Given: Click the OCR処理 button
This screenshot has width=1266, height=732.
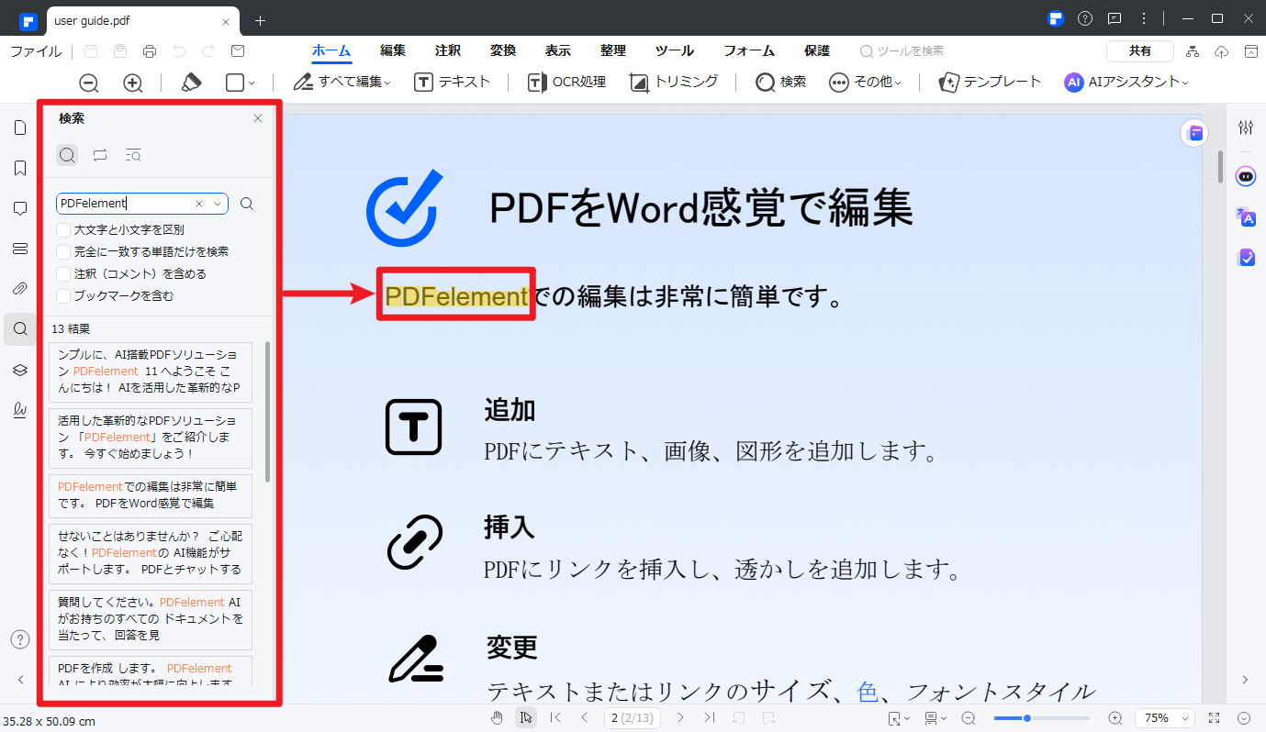Looking at the screenshot, I should click(566, 82).
